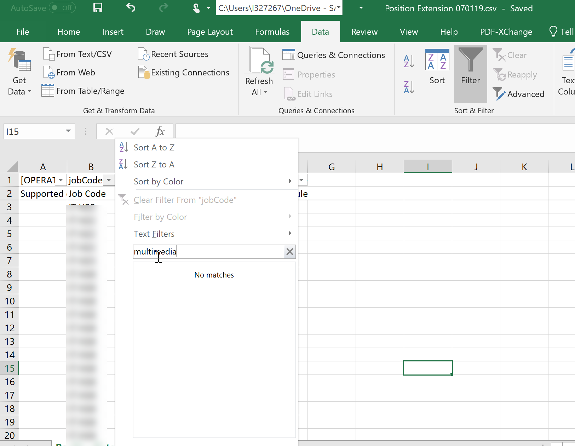Click cell containing Supported

[x=43, y=194]
